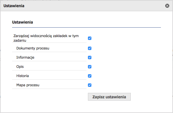
Task: Click the Mapa procesu label
Action: pos(28,85)
